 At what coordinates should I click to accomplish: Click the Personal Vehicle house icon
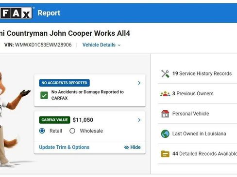[x=165, y=114]
